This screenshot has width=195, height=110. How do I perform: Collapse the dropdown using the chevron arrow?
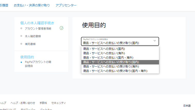(x=154, y=41)
